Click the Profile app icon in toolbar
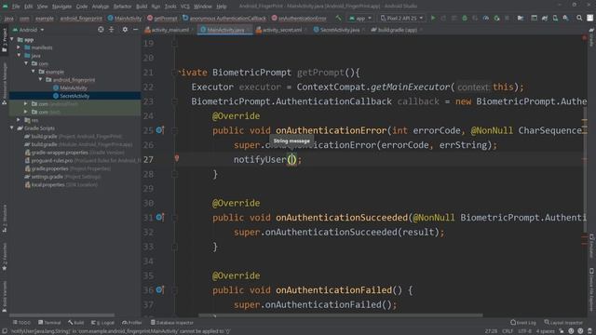 486,18
